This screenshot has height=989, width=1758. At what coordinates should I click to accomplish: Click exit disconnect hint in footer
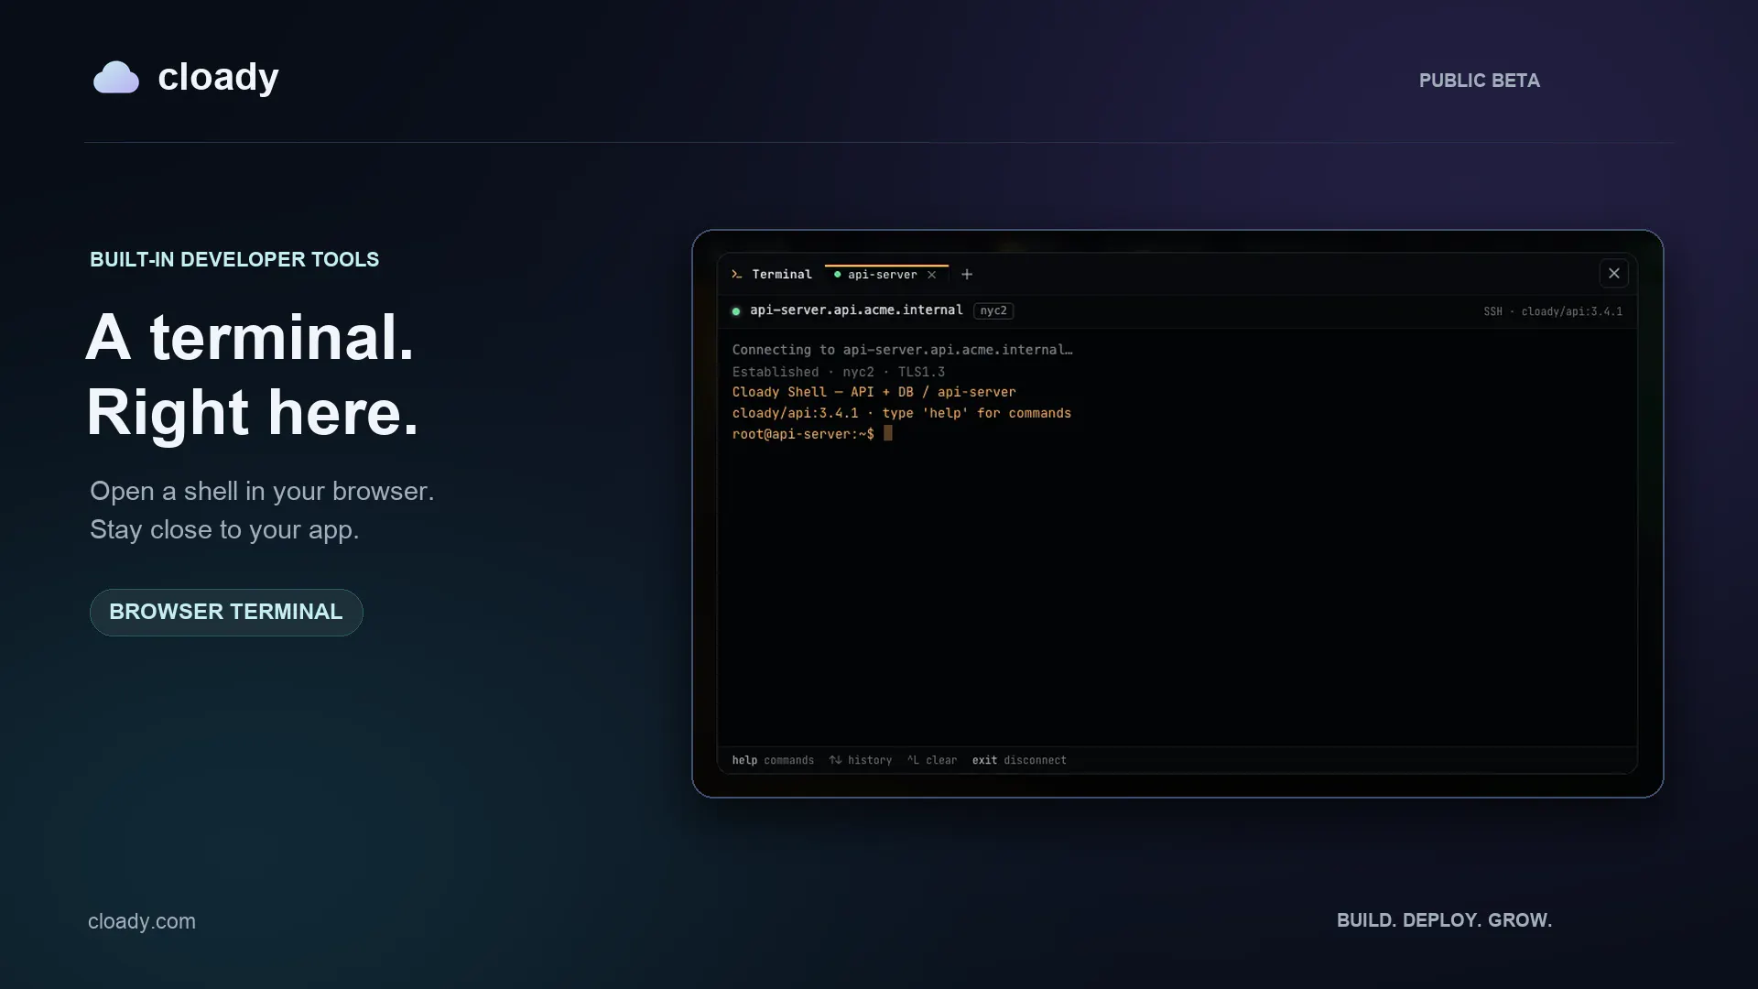[x=1019, y=760]
